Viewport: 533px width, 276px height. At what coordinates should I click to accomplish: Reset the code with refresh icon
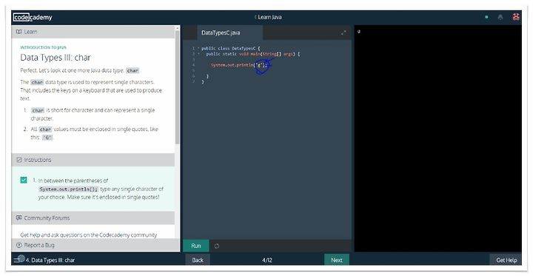pyautogui.click(x=217, y=246)
